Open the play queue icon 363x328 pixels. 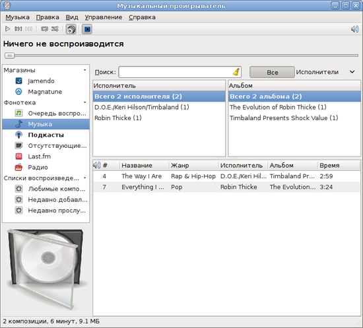point(18,114)
